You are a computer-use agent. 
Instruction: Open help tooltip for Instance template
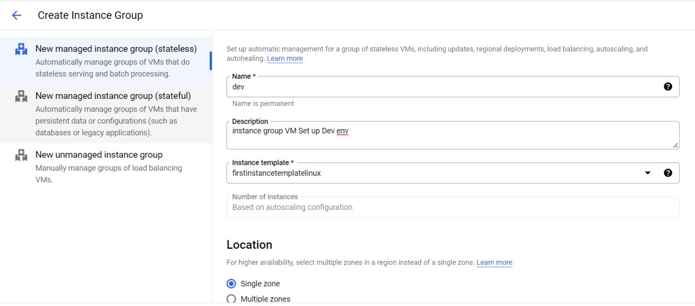tap(668, 173)
